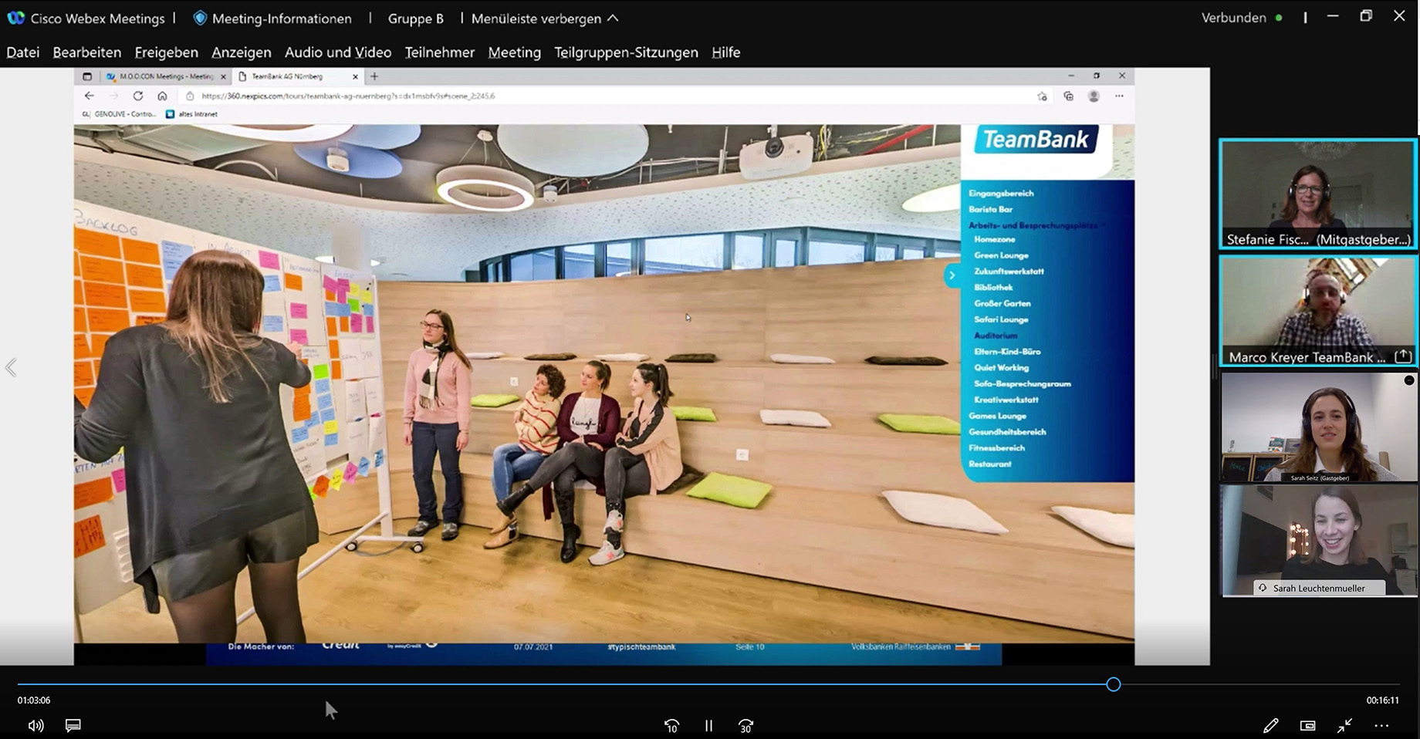Screen dimensions: 1420x739
Task: Open the Hilfe menu
Action: click(x=726, y=52)
